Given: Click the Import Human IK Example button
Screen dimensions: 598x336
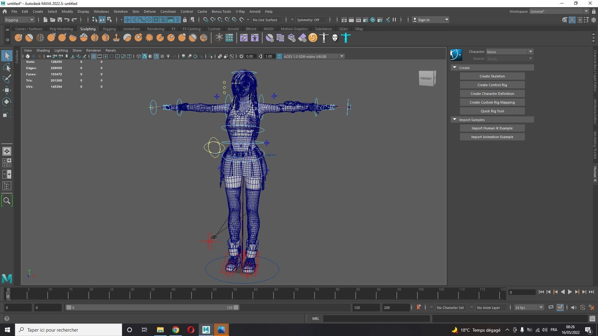Looking at the screenshot, I should click(x=492, y=128).
